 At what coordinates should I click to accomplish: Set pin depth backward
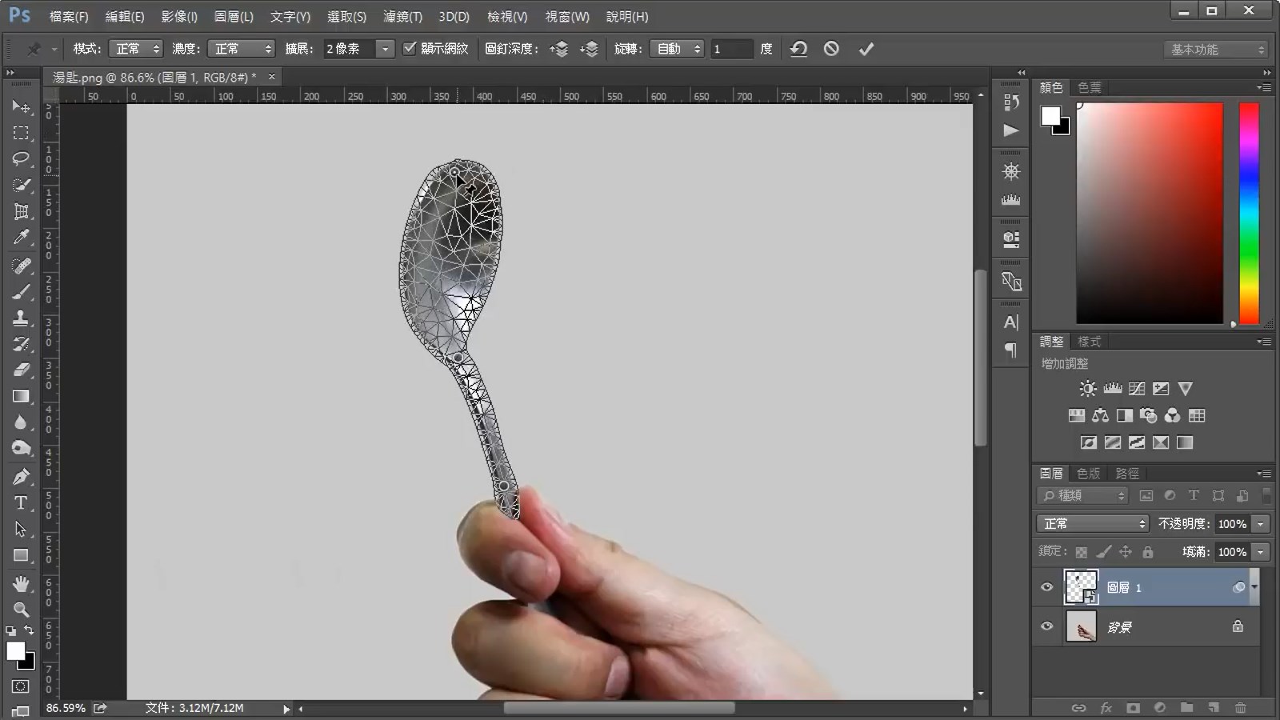pyautogui.click(x=590, y=49)
